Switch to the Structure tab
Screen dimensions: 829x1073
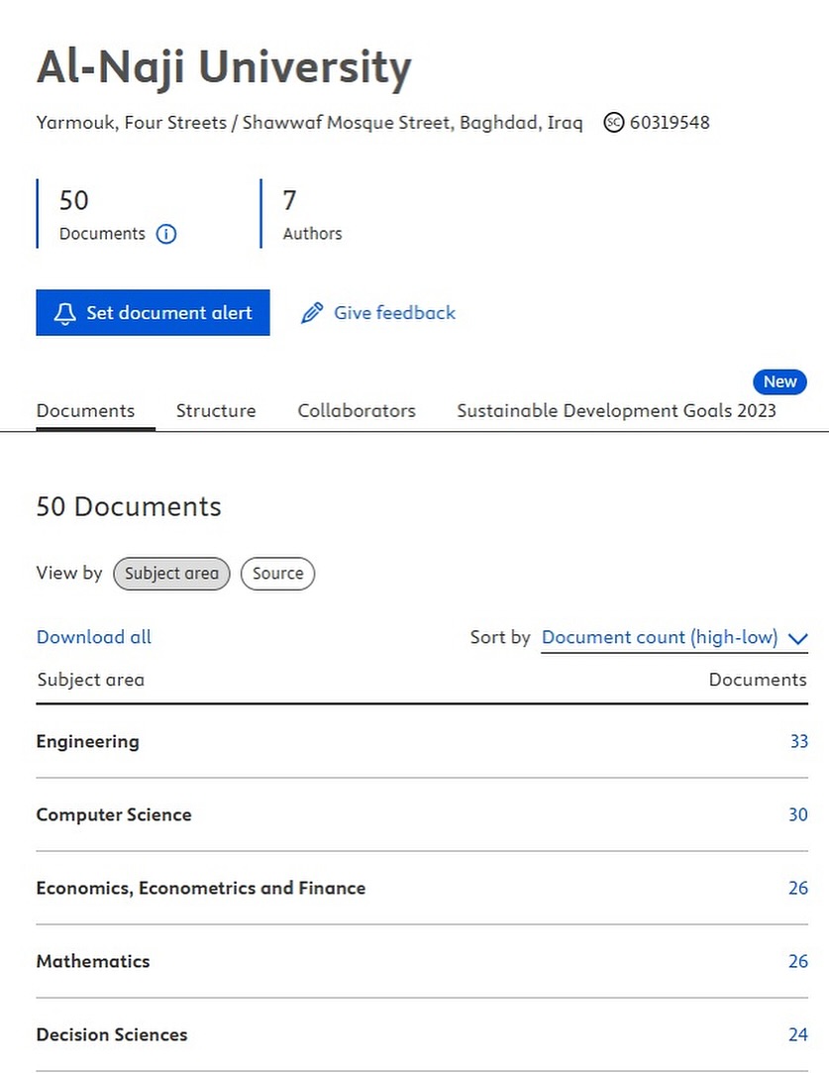pos(216,410)
